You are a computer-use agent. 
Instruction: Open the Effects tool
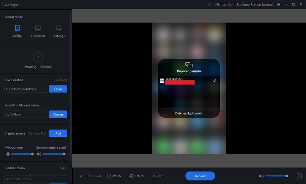137,176
